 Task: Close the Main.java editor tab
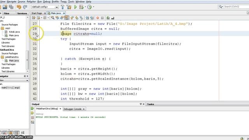[64, 13]
